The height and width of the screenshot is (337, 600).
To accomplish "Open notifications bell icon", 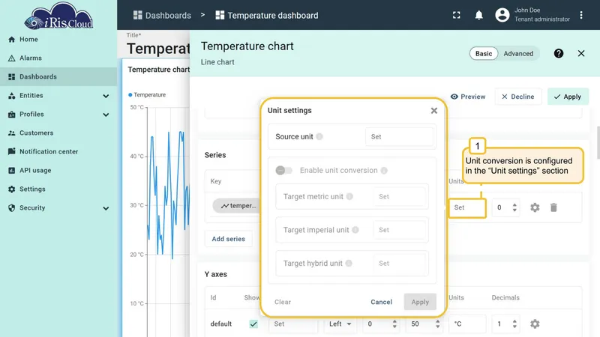I will tap(478, 15).
